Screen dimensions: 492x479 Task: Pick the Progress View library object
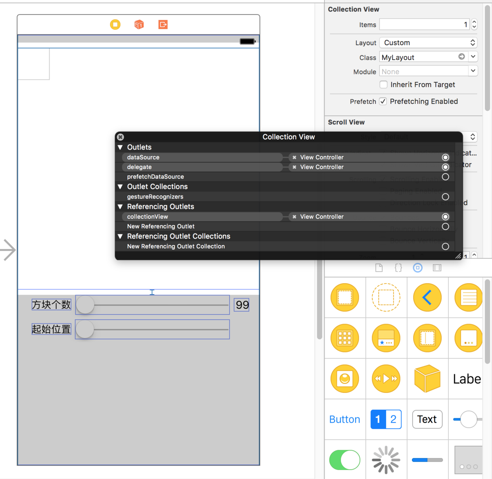click(427, 460)
